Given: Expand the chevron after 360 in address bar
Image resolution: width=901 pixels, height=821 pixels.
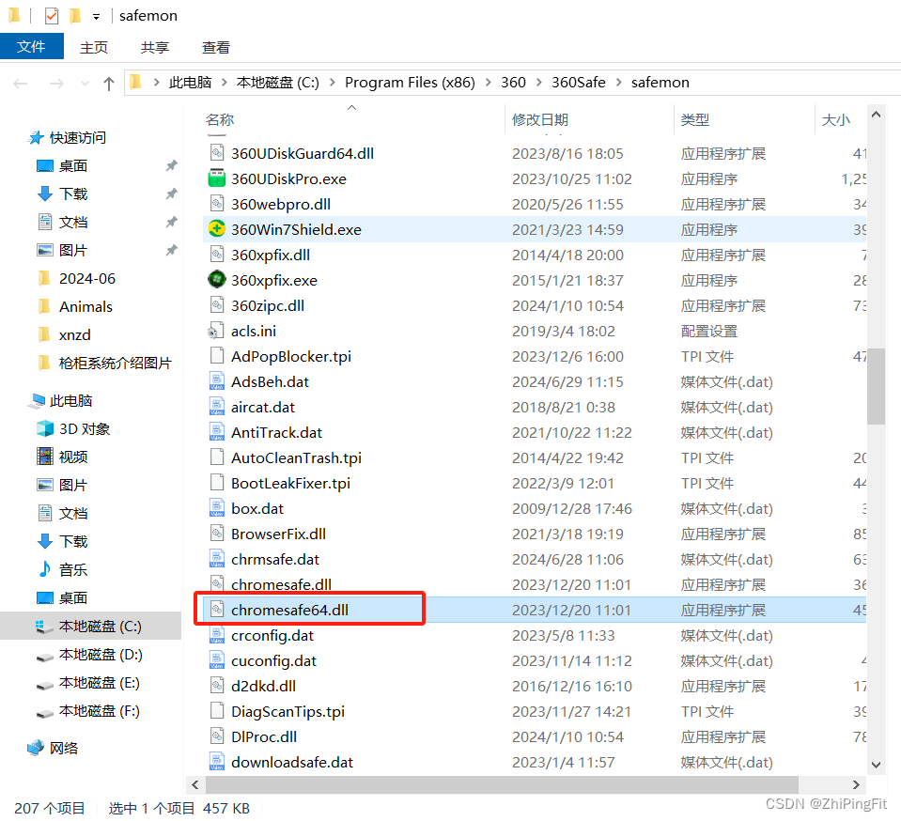Looking at the screenshot, I should pos(539,83).
